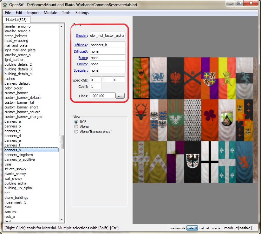
Task: Click the OpenBrf app icon in title bar
Action: pos(5,4)
